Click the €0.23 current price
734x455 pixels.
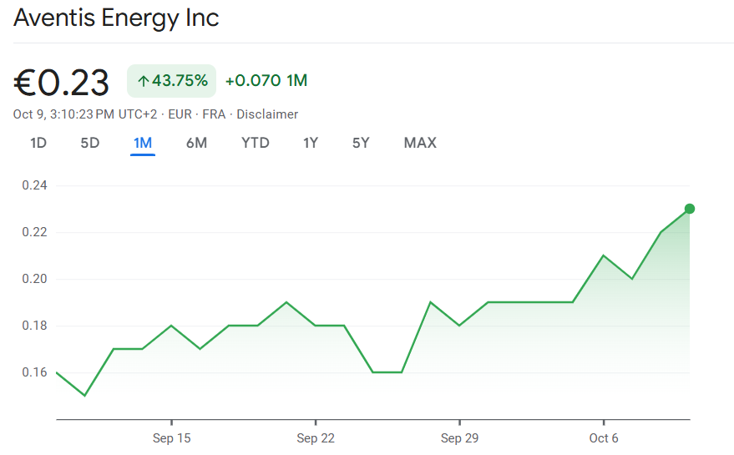coord(62,82)
